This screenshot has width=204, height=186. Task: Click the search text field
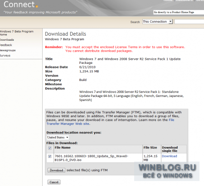point(189,22)
